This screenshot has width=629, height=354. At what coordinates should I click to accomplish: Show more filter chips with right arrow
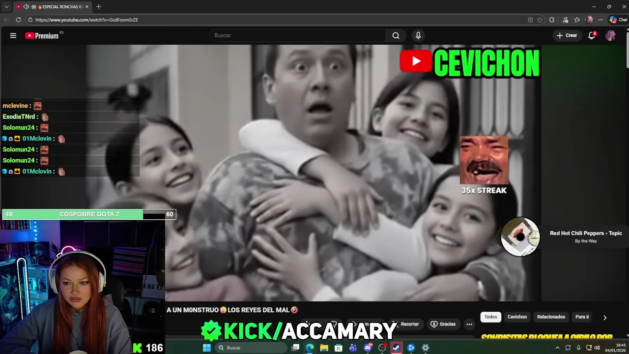605,318
